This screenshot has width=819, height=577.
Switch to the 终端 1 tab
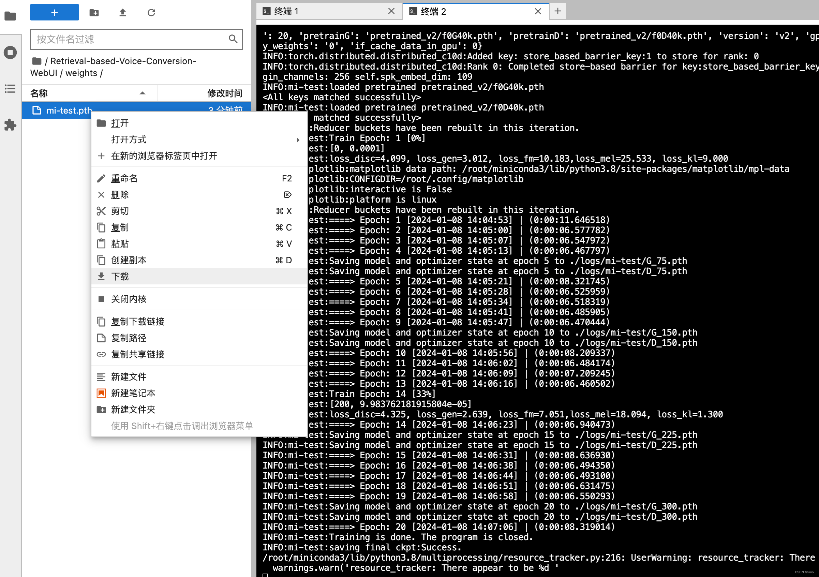(321, 11)
